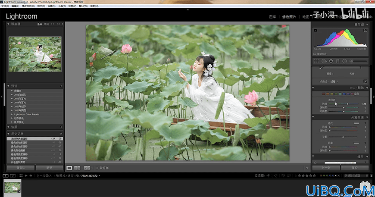Toggle the original photo checkbox under histogram
This screenshot has height=197, width=375.
click(x=315, y=54)
